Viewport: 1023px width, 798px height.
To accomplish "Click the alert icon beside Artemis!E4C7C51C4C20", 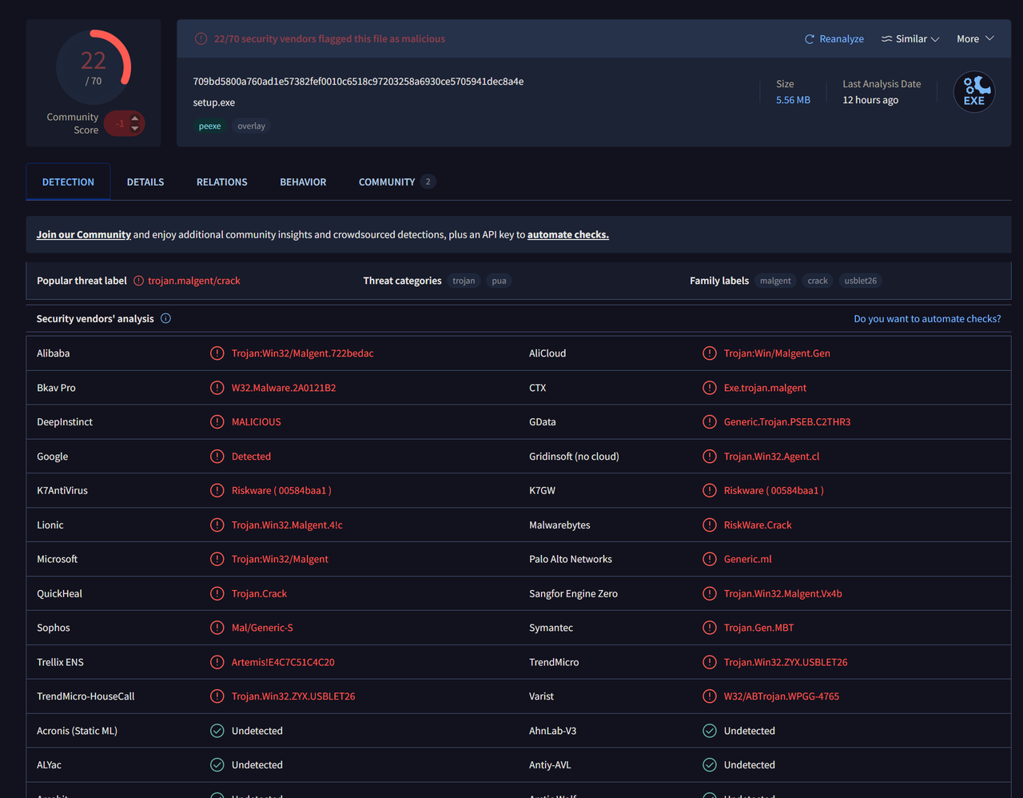I will pos(217,662).
